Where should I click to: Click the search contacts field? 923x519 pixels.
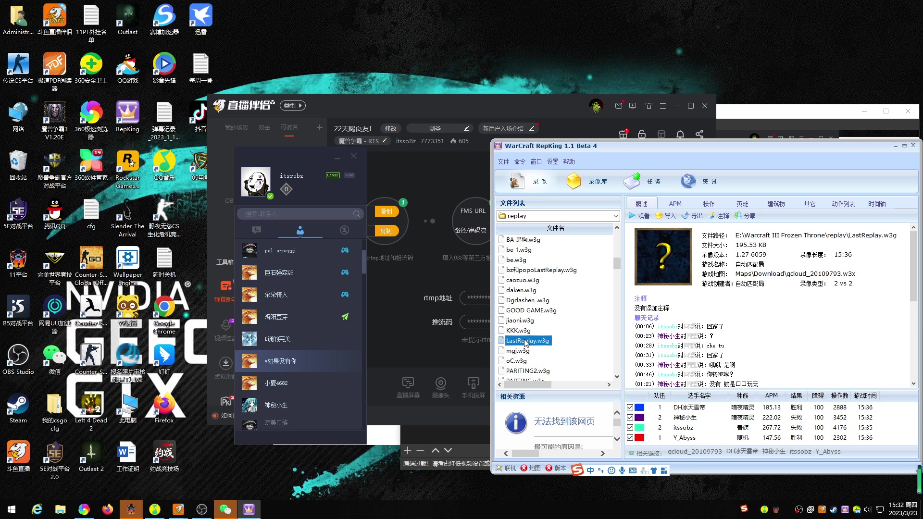coord(300,214)
